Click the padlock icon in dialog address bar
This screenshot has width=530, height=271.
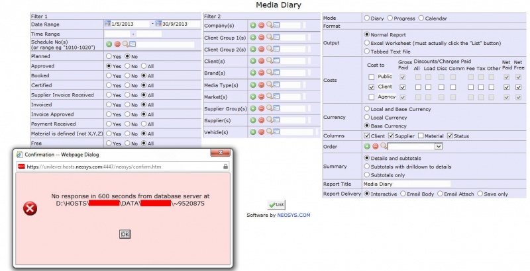tap(225, 167)
